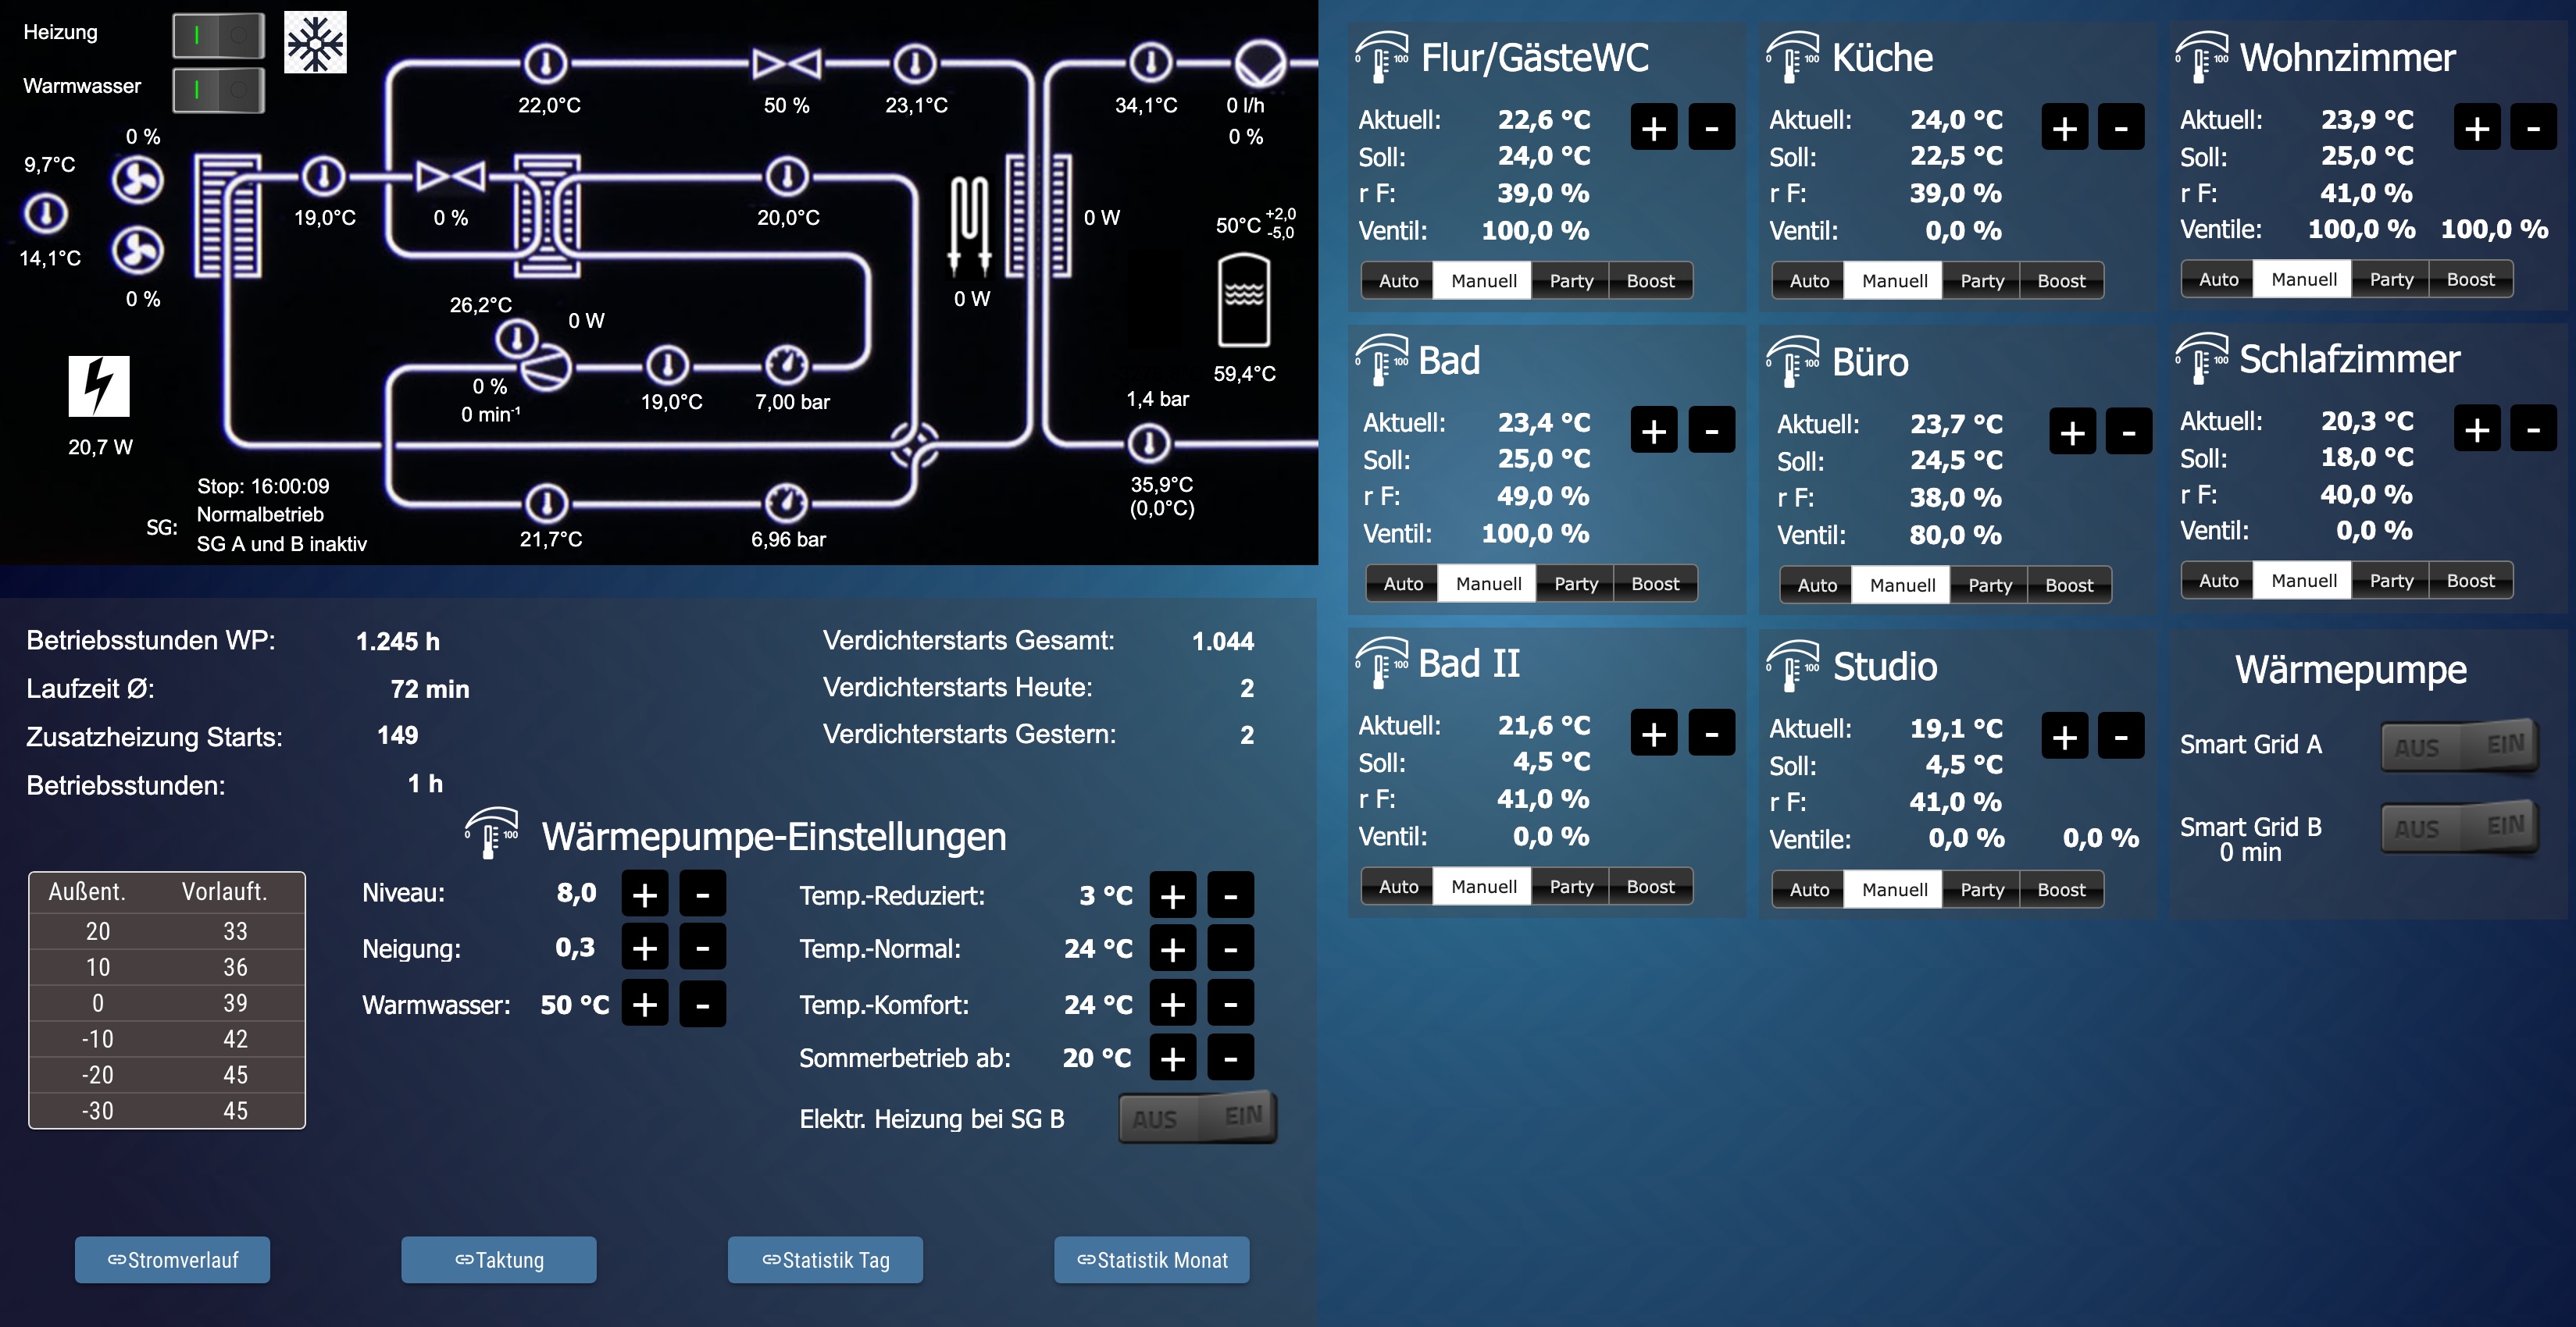The width and height of the screenshot is (2576, 1327).
Task: Select Boost mode for Schlafzimmer
Action: (x=2470, y=581)
